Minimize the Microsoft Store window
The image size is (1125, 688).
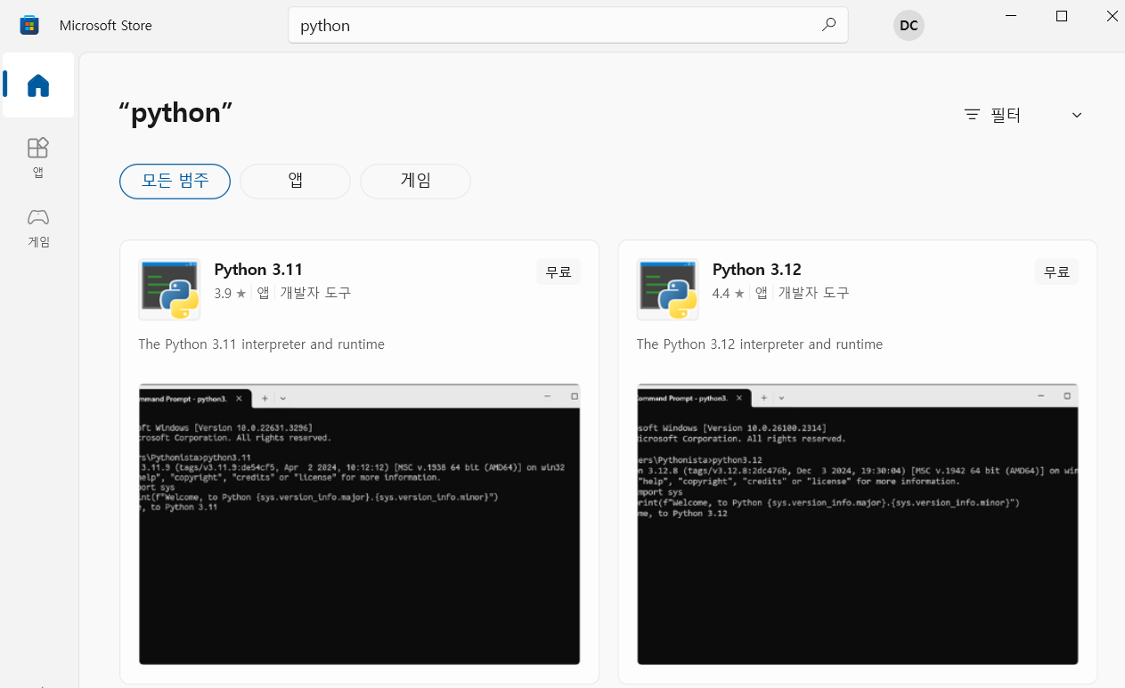point(1010,16)
